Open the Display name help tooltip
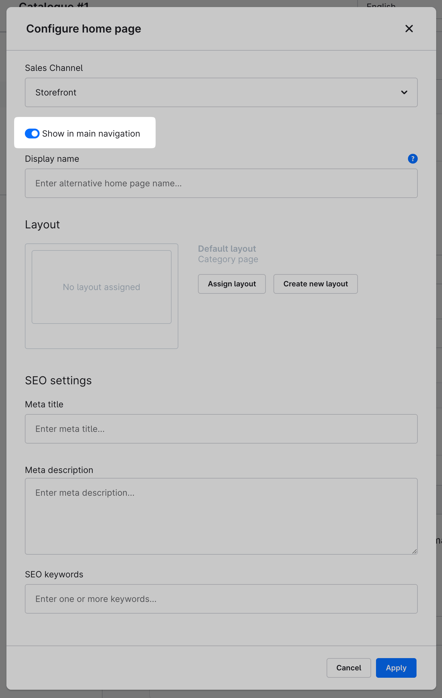 click(413, 159)
